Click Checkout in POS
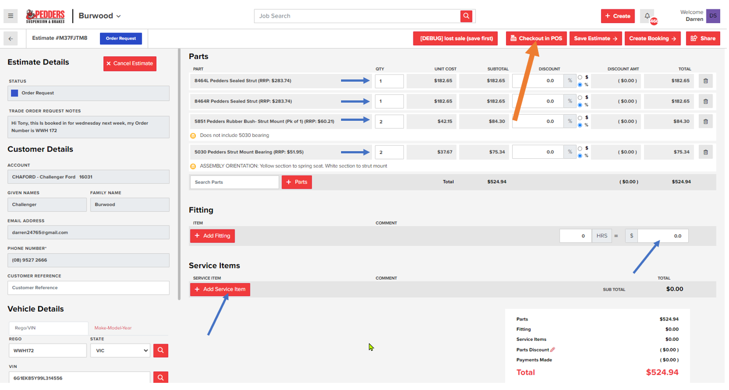 pyautogui.click(x=536, y=39)
